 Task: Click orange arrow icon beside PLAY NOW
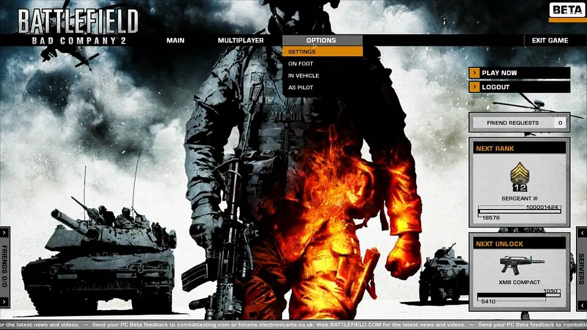(474, 73)
